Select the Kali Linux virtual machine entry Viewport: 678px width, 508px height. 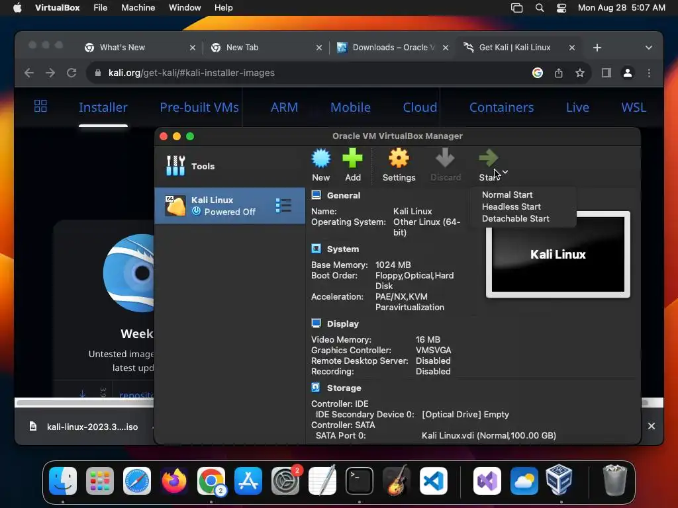coord(230,206)
